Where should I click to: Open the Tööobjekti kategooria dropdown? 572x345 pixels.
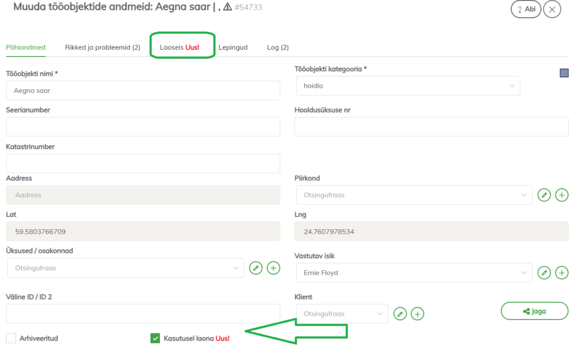tap(408, 86)
